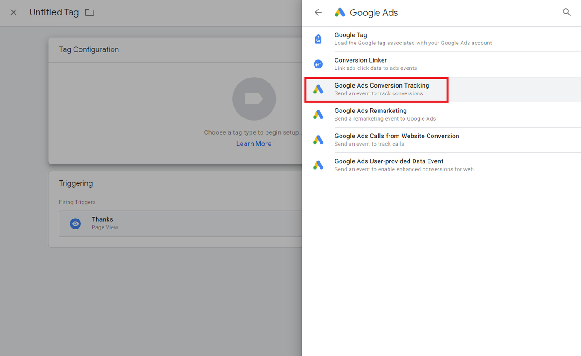The image size is (581, 356).
Task: Click the eye icon of Thanks trigger
Action: click(75, 224)
